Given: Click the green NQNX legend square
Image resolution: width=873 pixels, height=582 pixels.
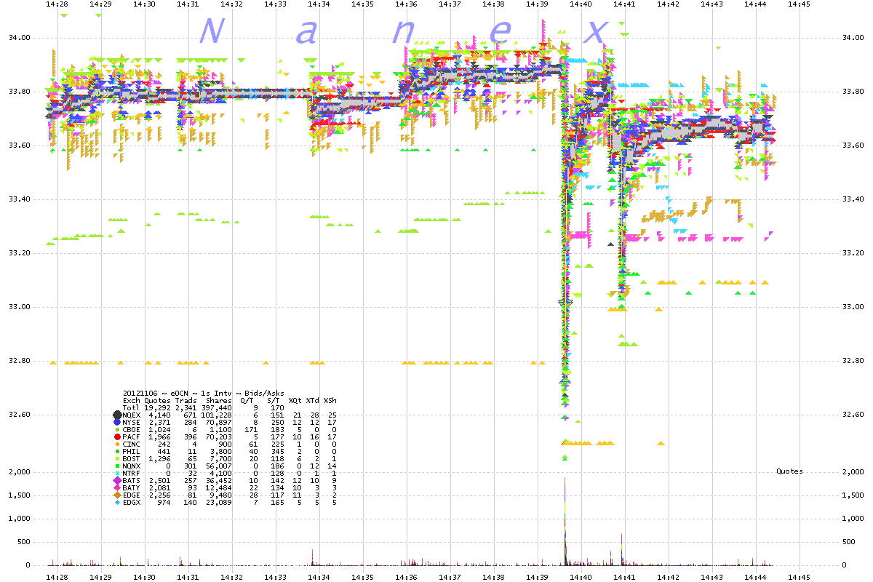Looking at the screenshot, I should click(117, 466).
